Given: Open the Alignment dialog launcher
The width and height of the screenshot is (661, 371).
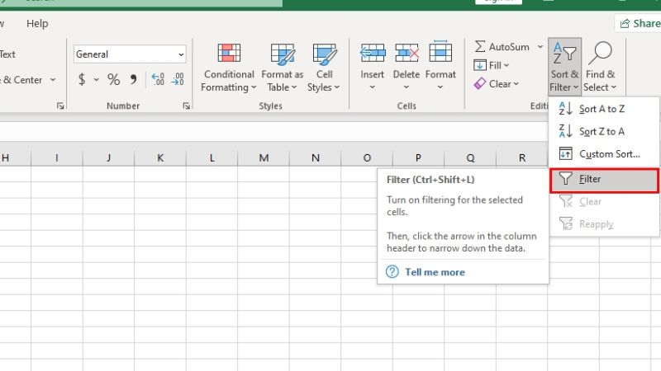Looking at the screenshot, I should (60, 106).
